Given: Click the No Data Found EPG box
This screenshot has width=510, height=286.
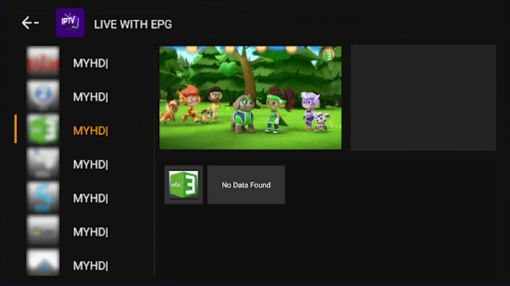Looking at the screenshot, I should pos(246,185).
